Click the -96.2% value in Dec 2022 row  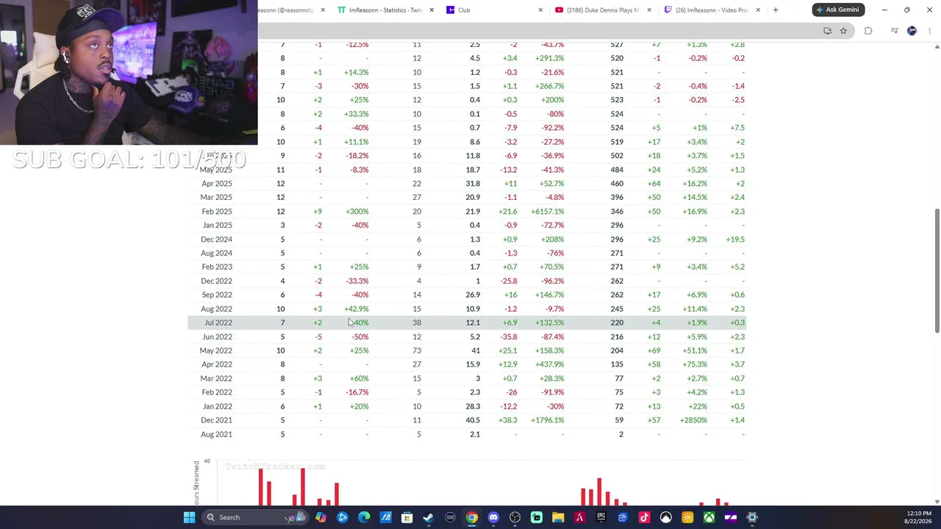(551, 281)
